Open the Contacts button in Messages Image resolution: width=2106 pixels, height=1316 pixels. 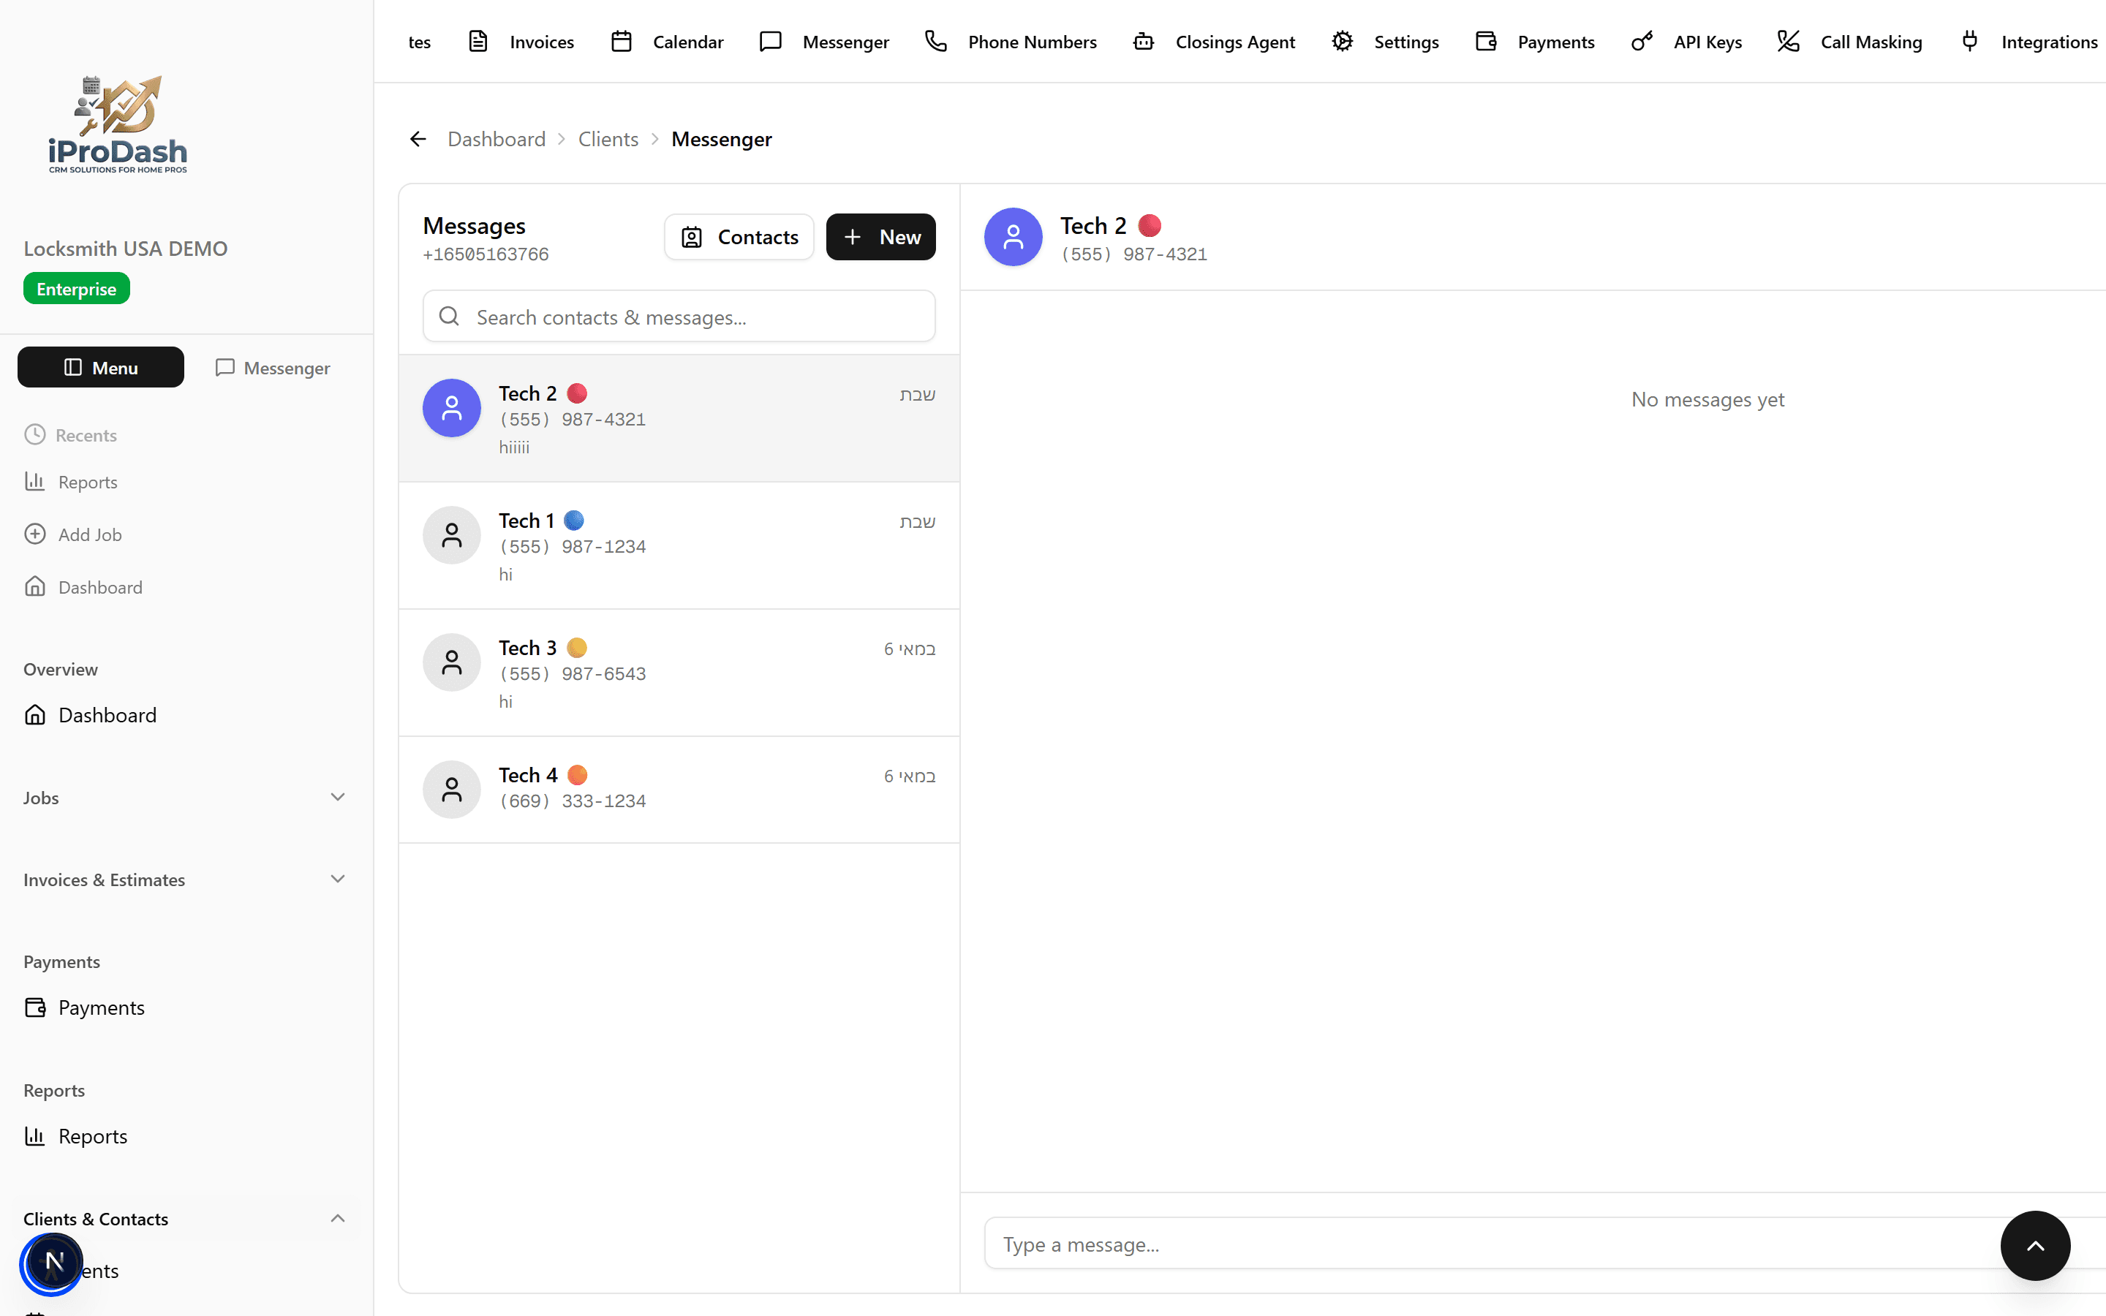point(739,237)
